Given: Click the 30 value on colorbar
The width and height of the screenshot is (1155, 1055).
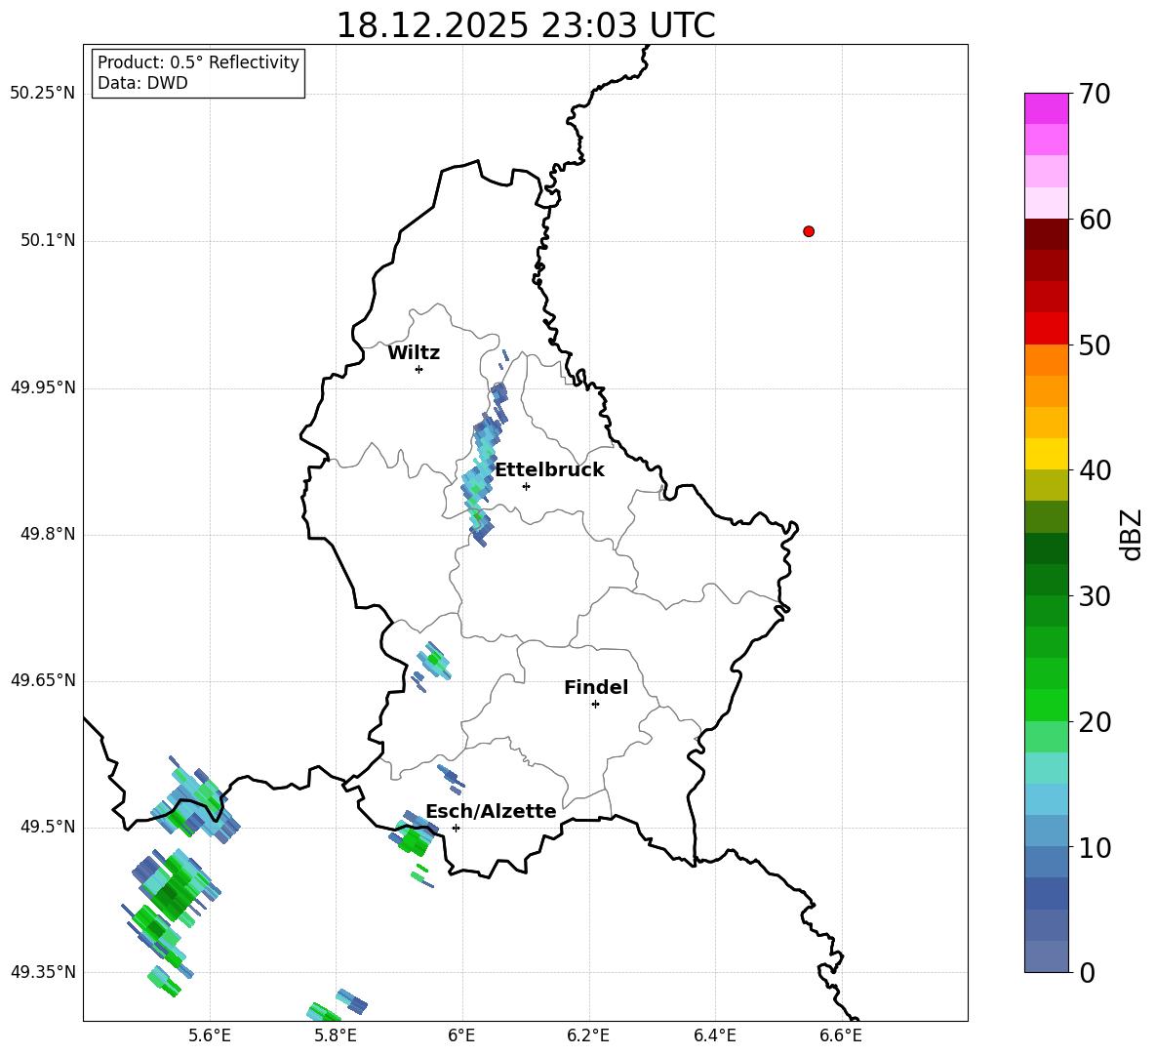Looking at the screenshot, I should pyautogui.click(x=1095, y=596).
